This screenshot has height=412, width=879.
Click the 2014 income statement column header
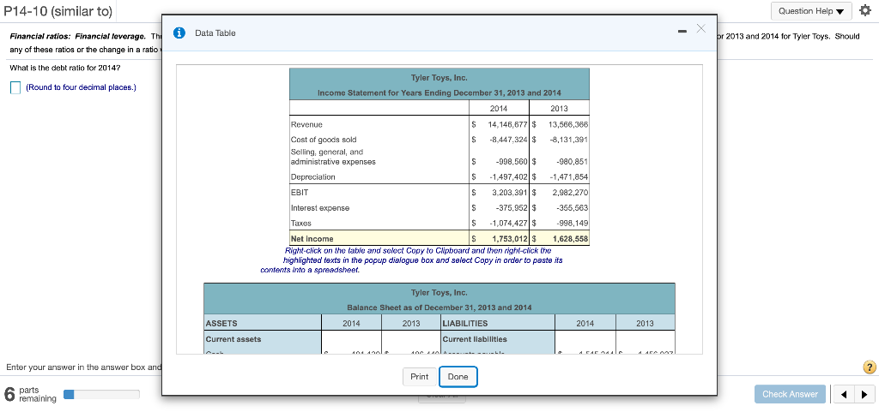[499, 109]
